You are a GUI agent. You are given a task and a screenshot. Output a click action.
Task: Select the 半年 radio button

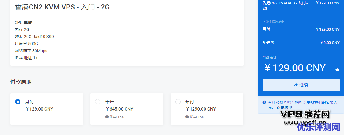pos(98,102)
